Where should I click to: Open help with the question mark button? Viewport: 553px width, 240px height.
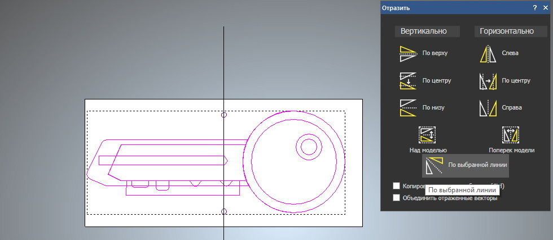click(x=534, y=8)
